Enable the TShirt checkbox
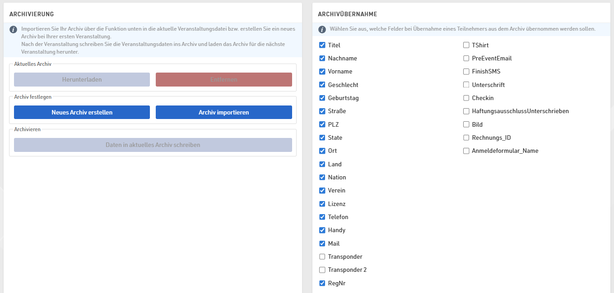614x293 pixels. [466, 45]
